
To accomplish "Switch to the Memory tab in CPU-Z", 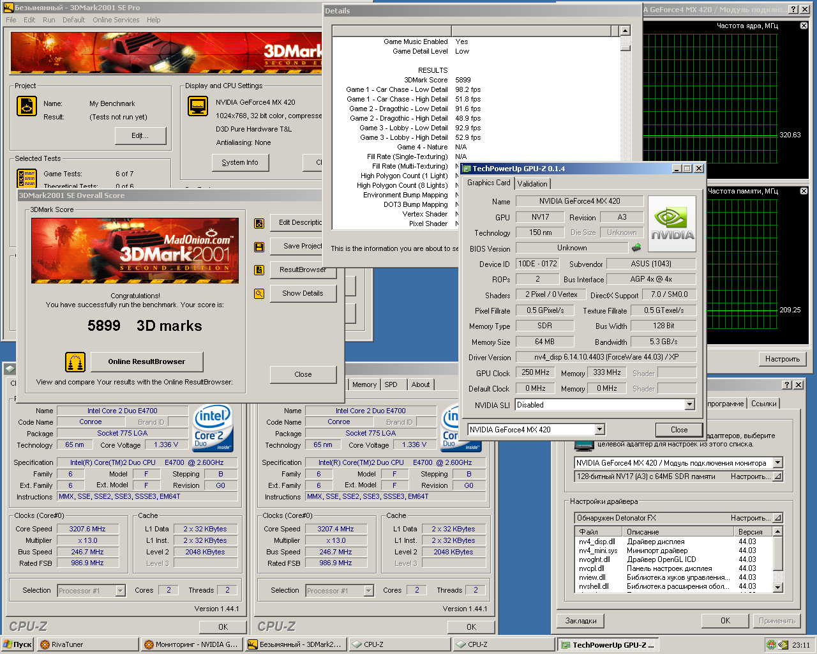I will (x=364, y=384).
